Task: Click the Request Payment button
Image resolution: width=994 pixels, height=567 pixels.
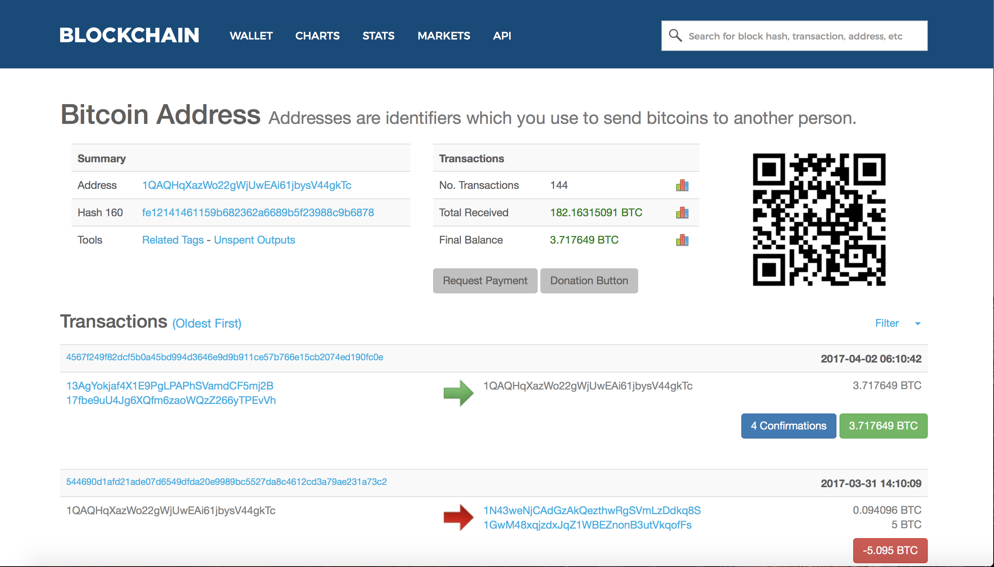Action: tap(485, 281)
